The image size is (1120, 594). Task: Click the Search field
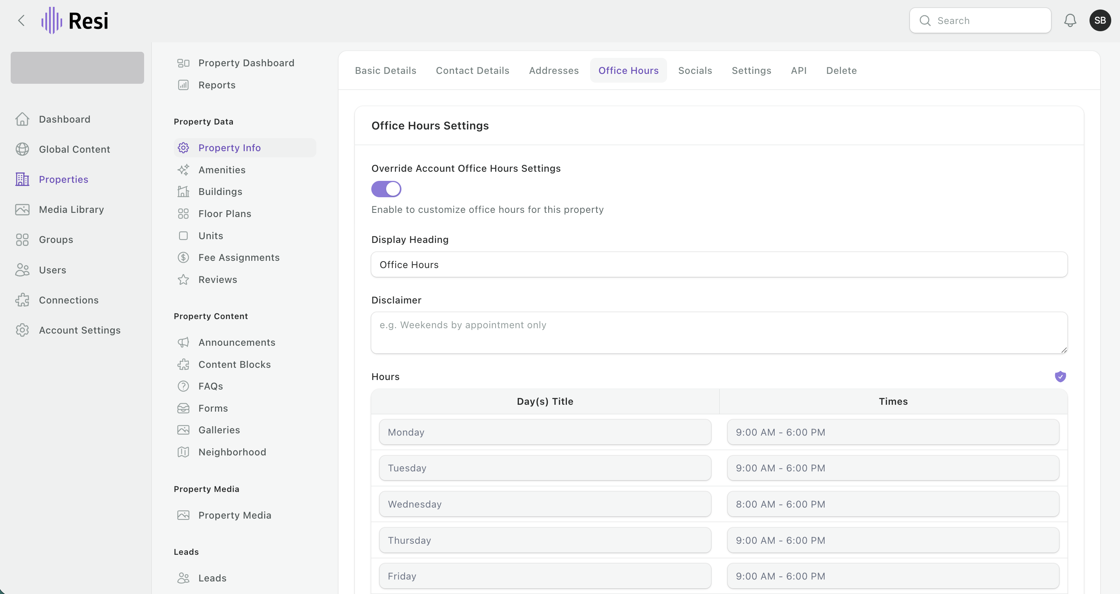point(980,21)
